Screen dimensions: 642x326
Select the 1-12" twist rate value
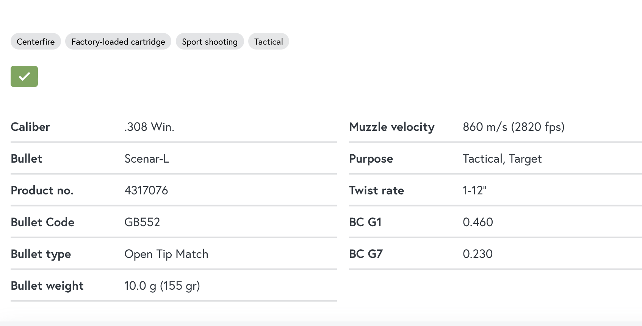pyautogui.click(x=474, y=190)
